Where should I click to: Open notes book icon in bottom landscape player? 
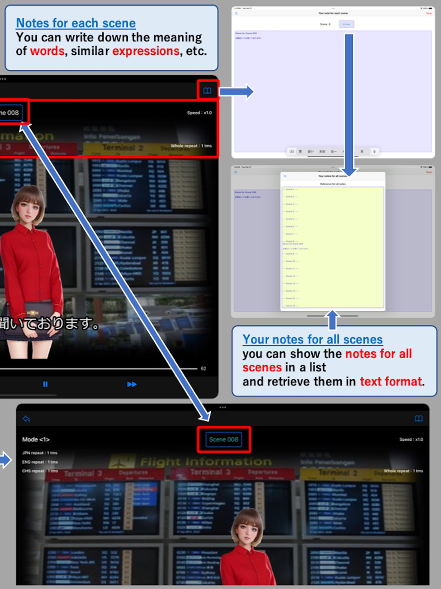click(x=419, y=419)
